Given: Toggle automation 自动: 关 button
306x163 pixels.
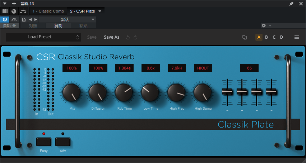Looking at the screenshot, I should click(x=10, y=26).
